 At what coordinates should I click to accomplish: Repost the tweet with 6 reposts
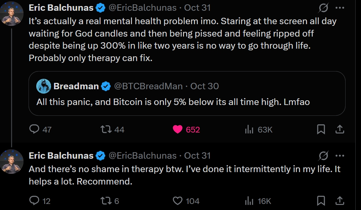(x=106, y=201)
